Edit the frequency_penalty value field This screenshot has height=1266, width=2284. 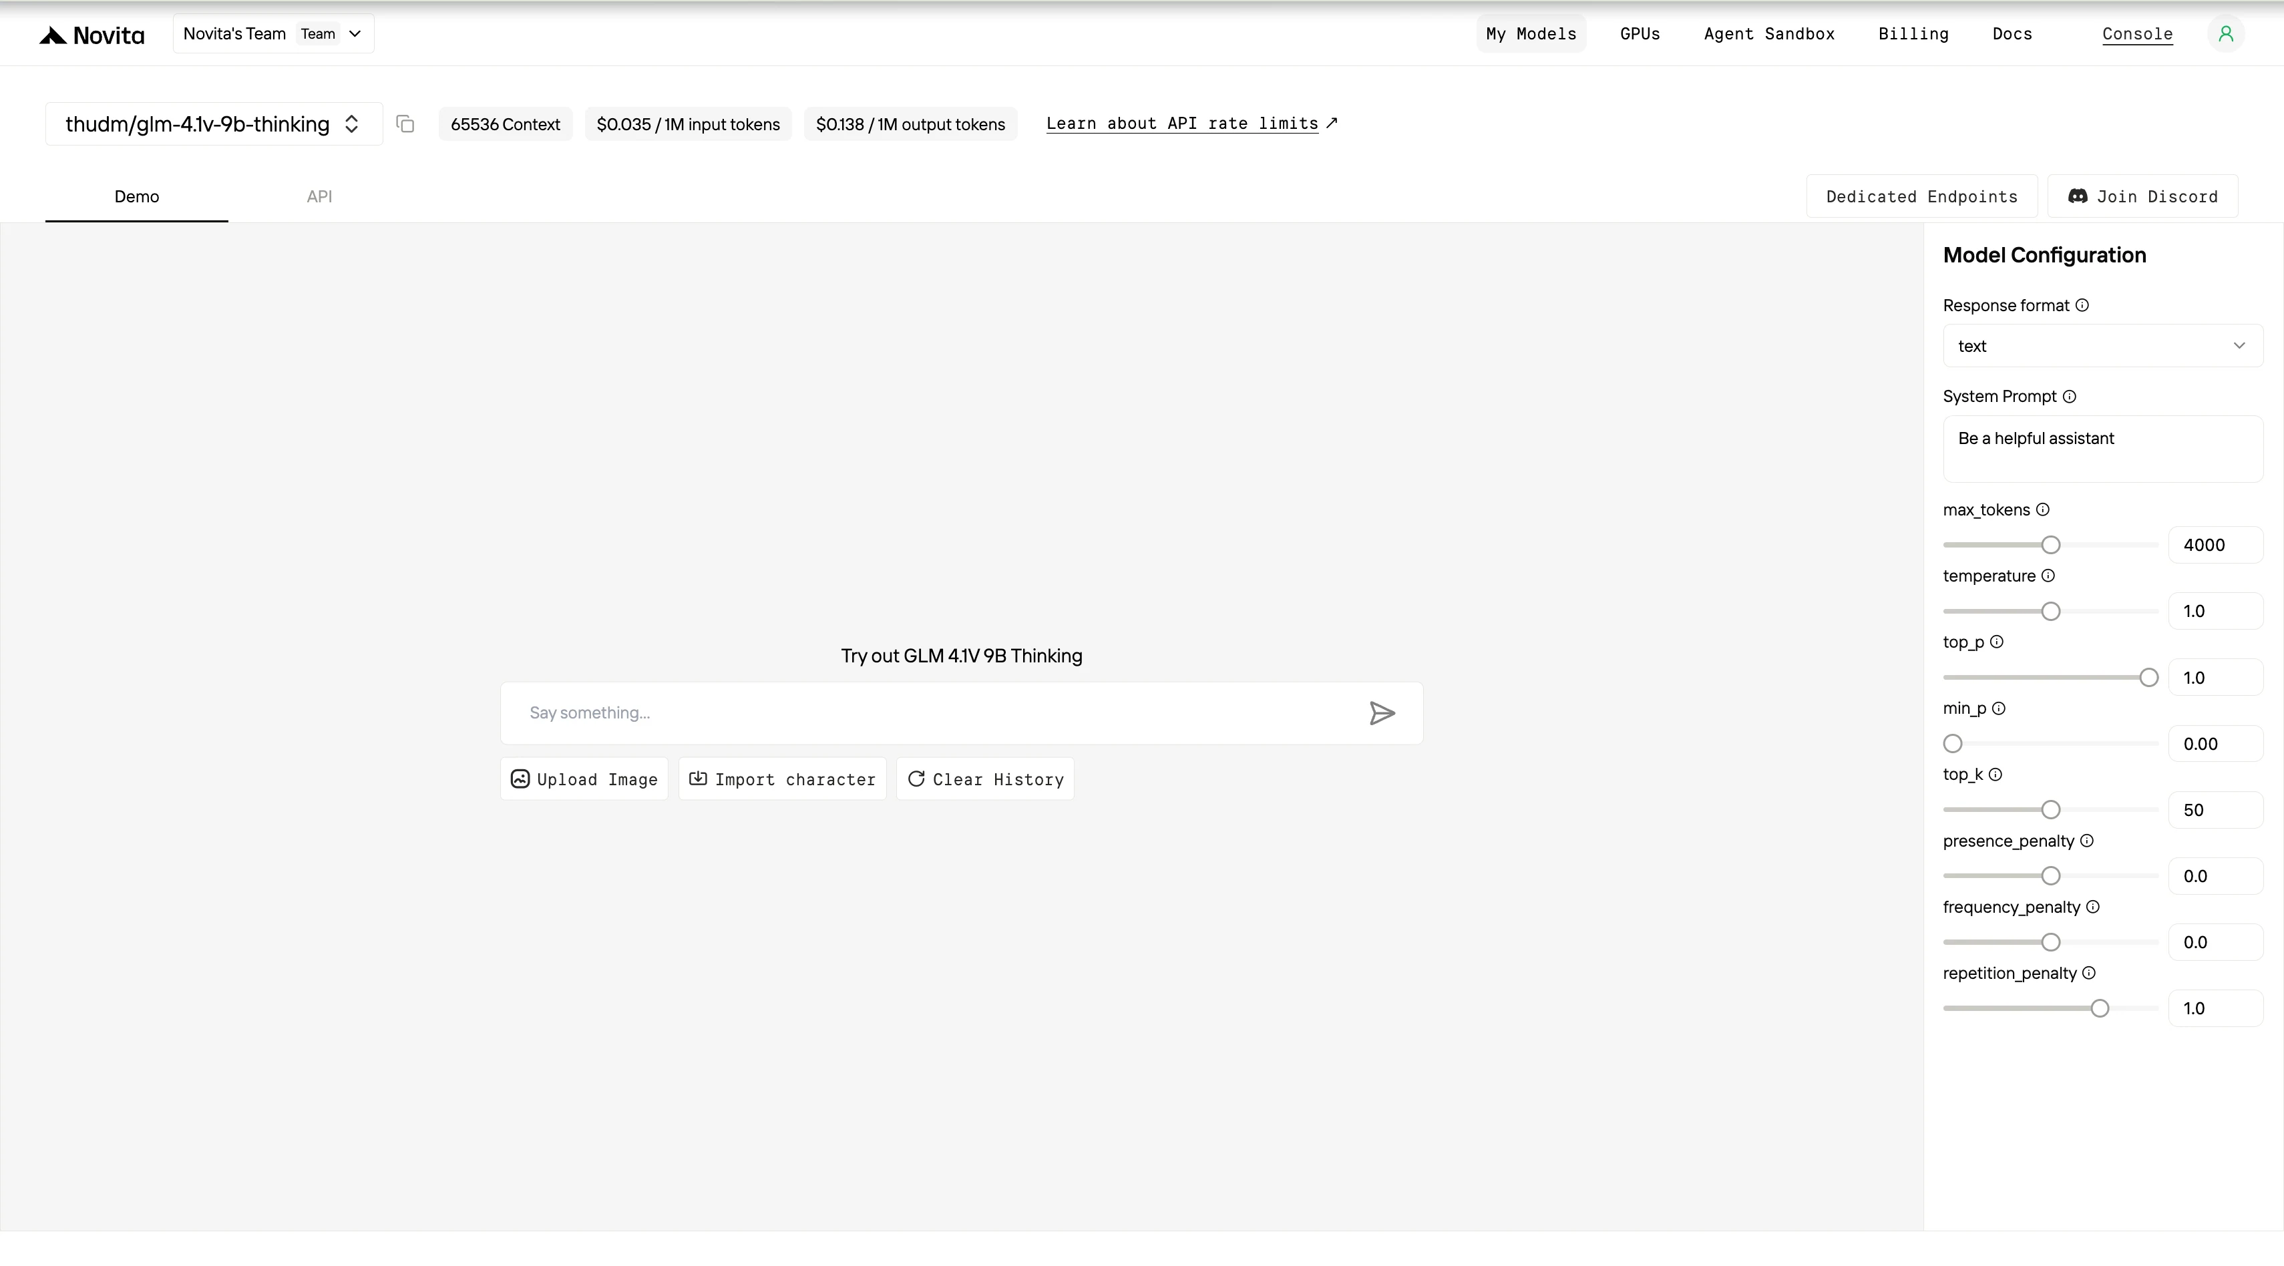coord(2215,942)
